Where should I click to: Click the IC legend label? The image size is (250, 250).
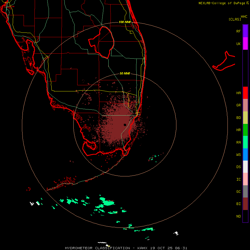coord(238,179)
